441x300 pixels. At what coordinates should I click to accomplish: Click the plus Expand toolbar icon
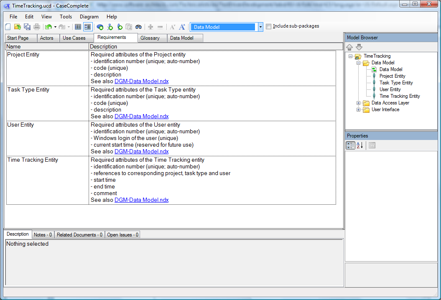coord(150,27)
